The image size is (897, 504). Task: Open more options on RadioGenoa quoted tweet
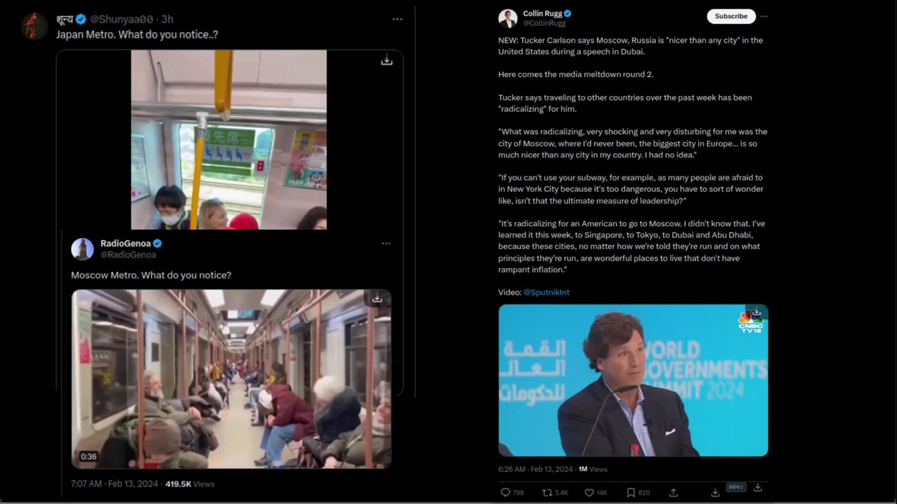pos(386,244)
